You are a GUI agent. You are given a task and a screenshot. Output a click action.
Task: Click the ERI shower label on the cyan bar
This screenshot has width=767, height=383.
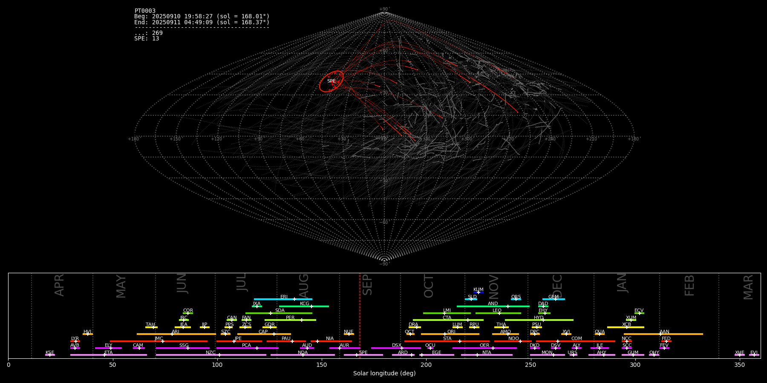(x=284, y=297)
